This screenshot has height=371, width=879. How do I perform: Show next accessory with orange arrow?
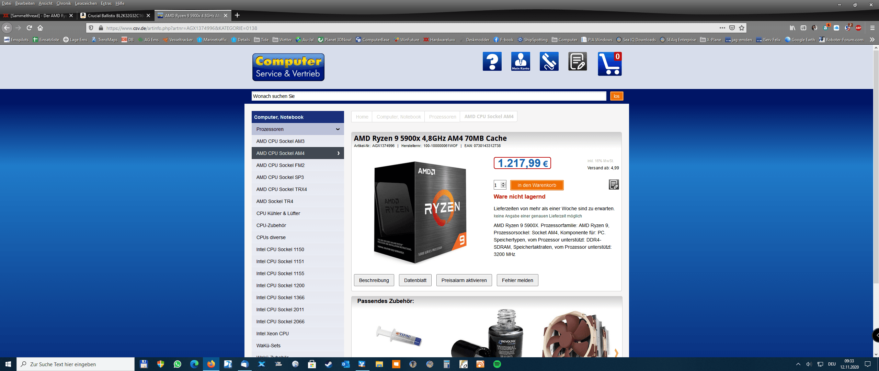(616, 352)
